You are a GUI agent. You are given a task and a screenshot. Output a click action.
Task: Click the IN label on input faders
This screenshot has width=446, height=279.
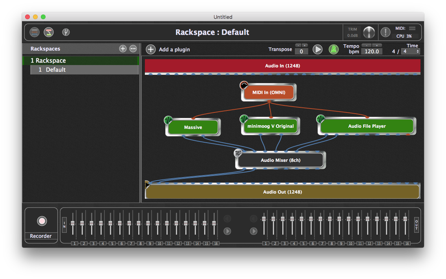point(64,225)
